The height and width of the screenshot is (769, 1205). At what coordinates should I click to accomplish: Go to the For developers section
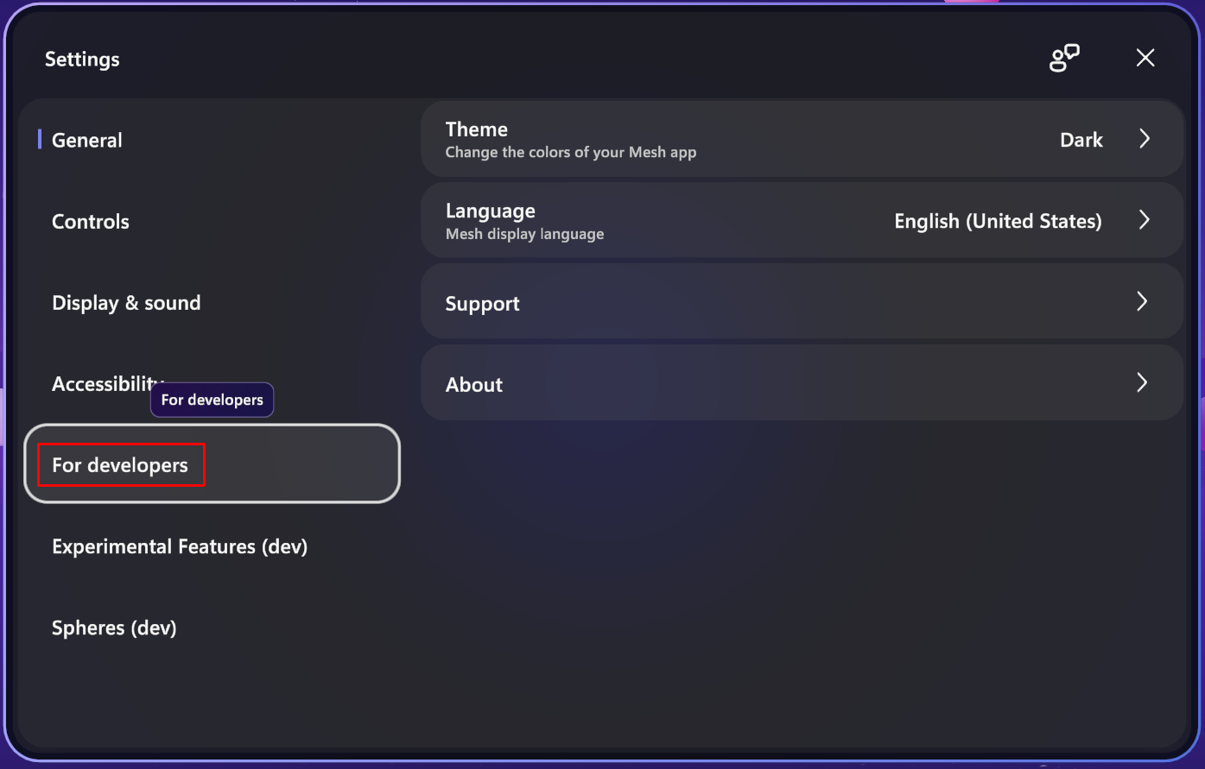click(x=212, y=463)
